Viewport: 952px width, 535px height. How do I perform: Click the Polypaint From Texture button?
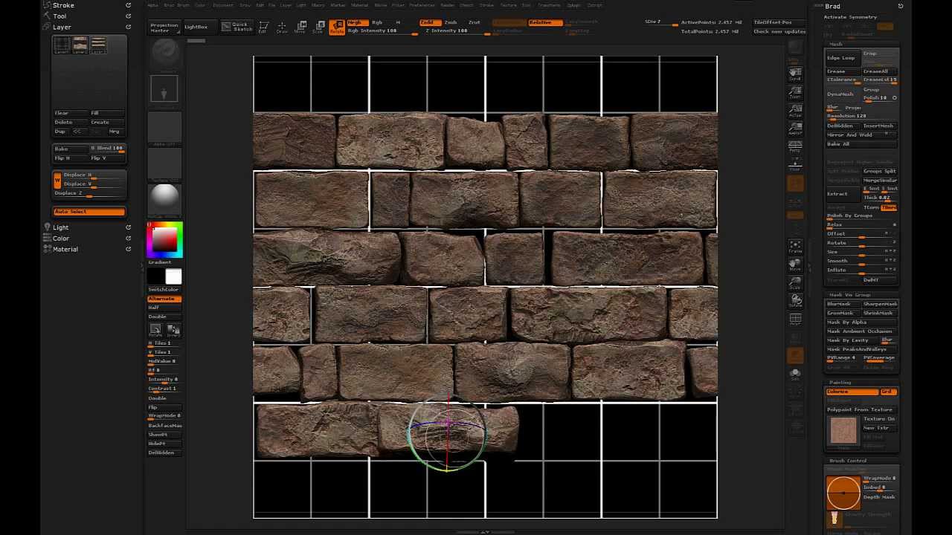coord(861,410)
